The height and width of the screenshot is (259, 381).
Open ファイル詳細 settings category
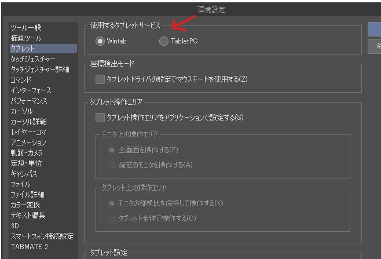click(x=43, y=195)
